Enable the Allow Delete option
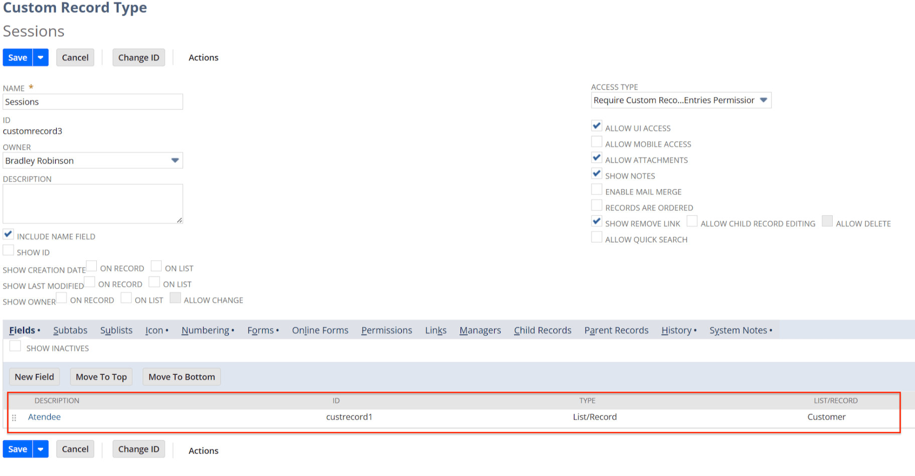 827,221
